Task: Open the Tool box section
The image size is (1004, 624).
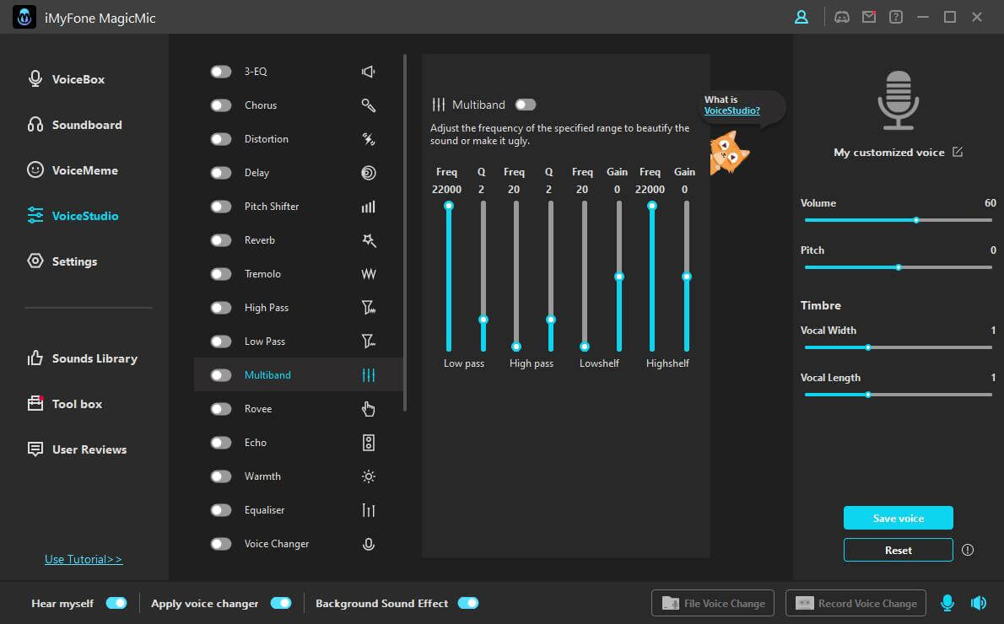Action: point(65,405)
